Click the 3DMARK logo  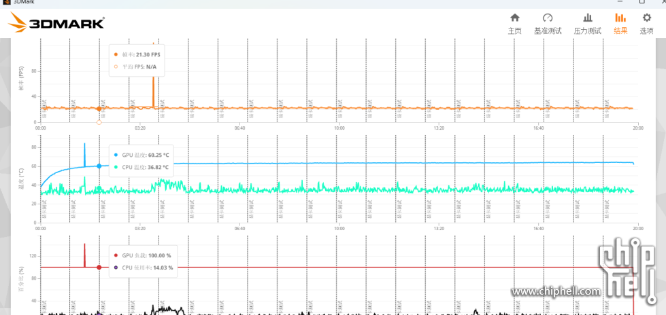click(56, 24)
